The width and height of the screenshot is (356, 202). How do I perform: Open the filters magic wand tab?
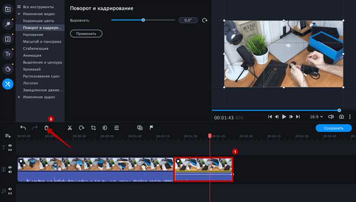coord(8,24)
